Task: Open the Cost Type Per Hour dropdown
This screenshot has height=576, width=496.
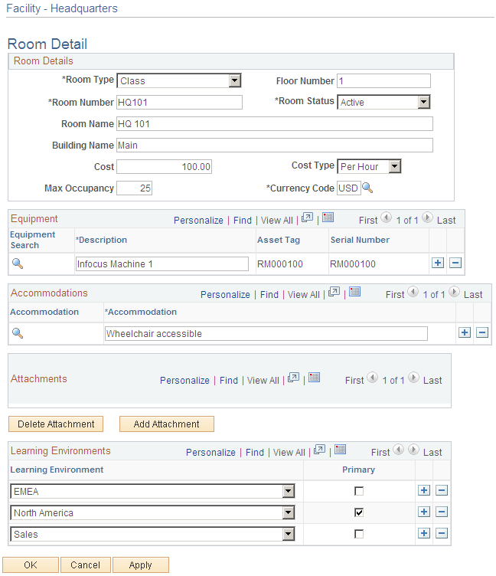Action: (395, 166)
